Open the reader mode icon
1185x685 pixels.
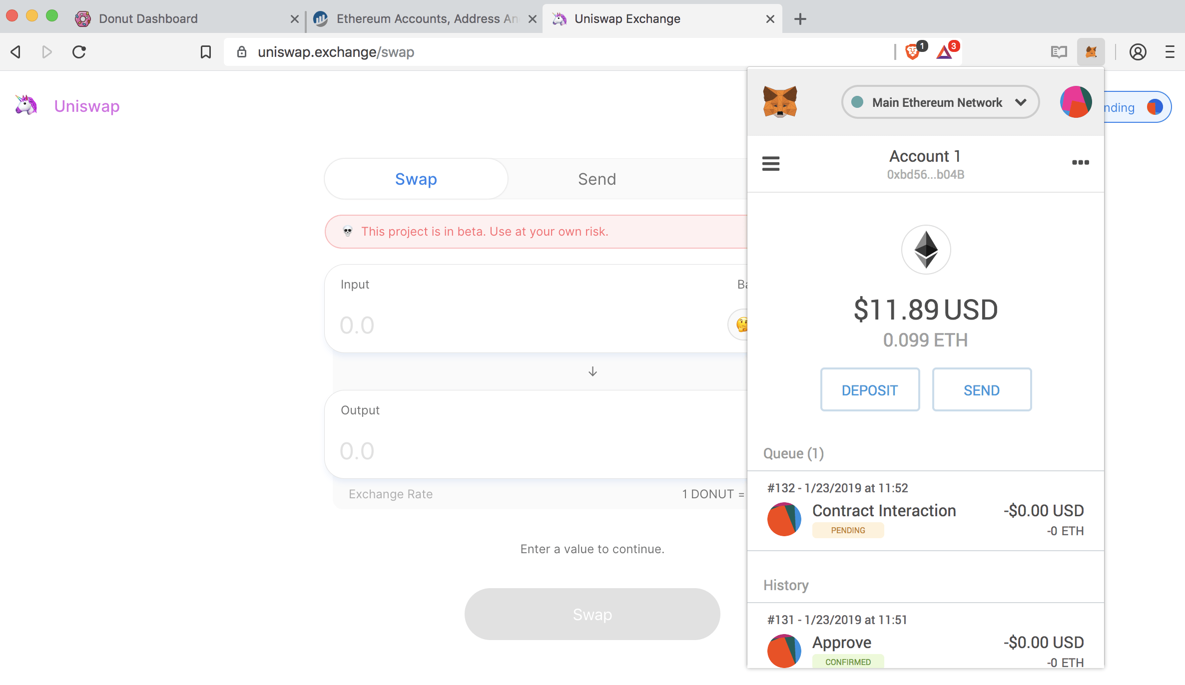[x=1059, y=52]
